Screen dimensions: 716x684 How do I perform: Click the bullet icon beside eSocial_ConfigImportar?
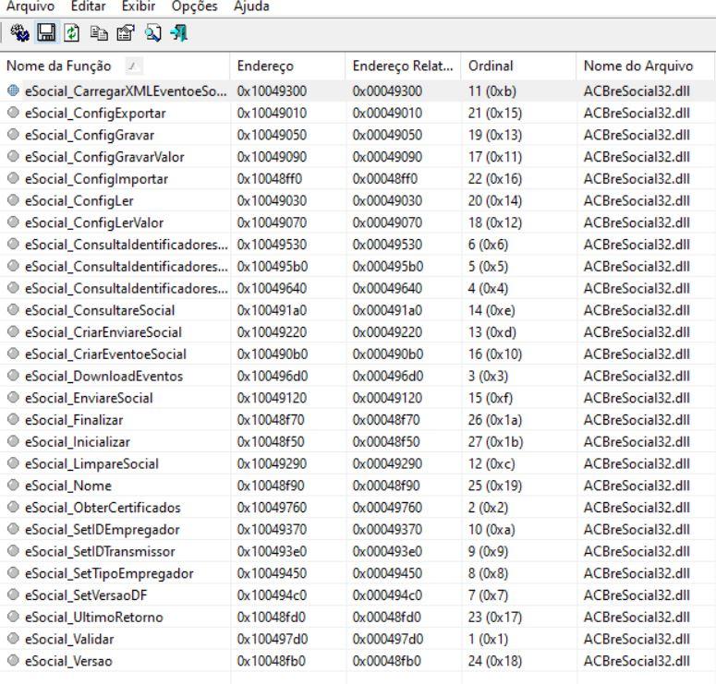coord(13,178)
